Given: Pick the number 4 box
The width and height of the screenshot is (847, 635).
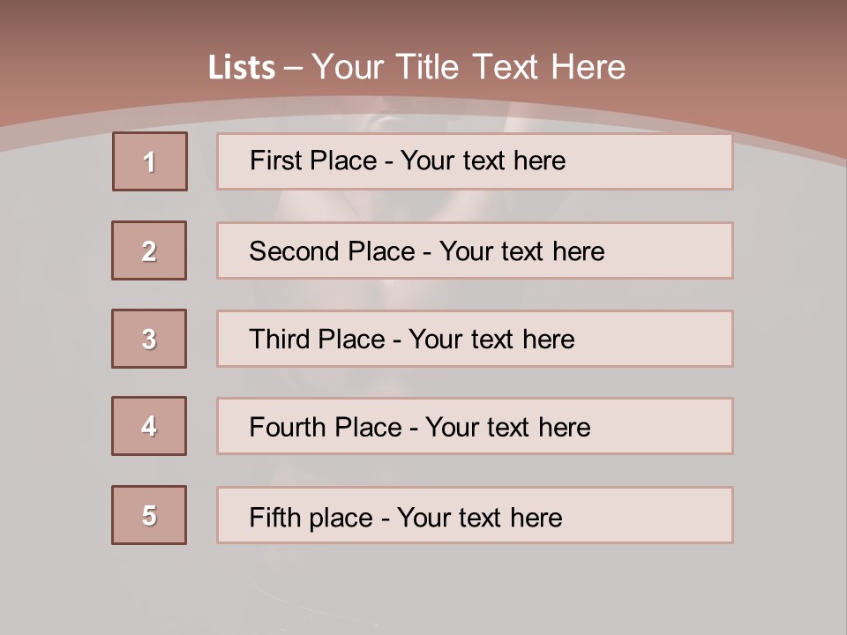Looking at the screenshot, I should (149, 426).
